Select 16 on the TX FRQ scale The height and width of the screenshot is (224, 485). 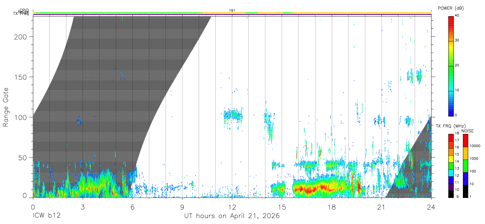457,147
